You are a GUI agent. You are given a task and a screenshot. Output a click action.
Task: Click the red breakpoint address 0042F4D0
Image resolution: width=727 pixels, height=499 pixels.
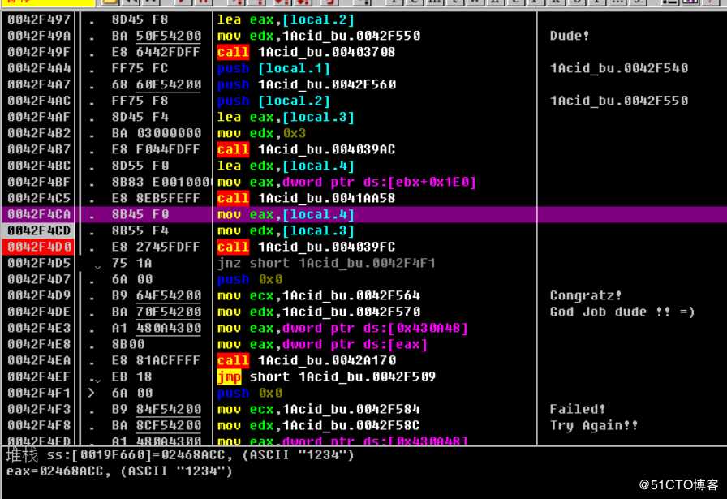(x=39, y=247)
